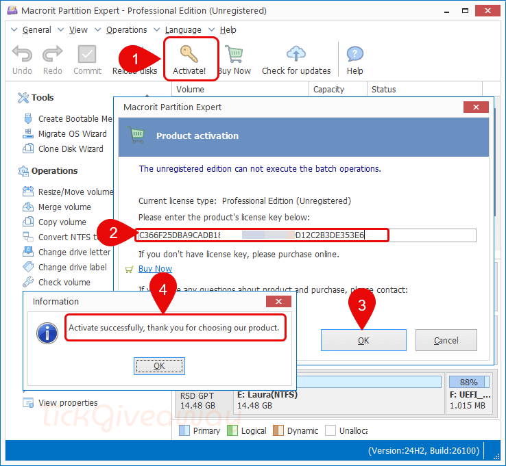Click Cancel in Product activation dialog
Screen dimensions: 506x466
click(x=446, y=340)
